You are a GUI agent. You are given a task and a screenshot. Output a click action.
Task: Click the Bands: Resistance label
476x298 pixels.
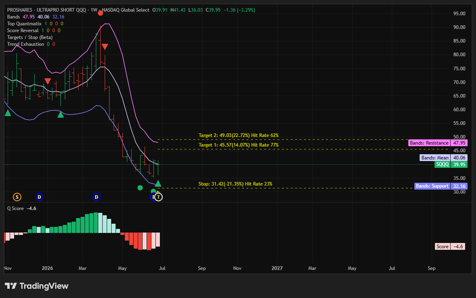click(x=429, y=143)
